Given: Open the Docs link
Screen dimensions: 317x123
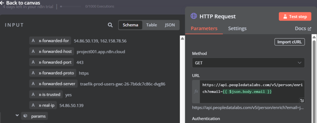Looking at the screenshot, I should click(303, 29).
